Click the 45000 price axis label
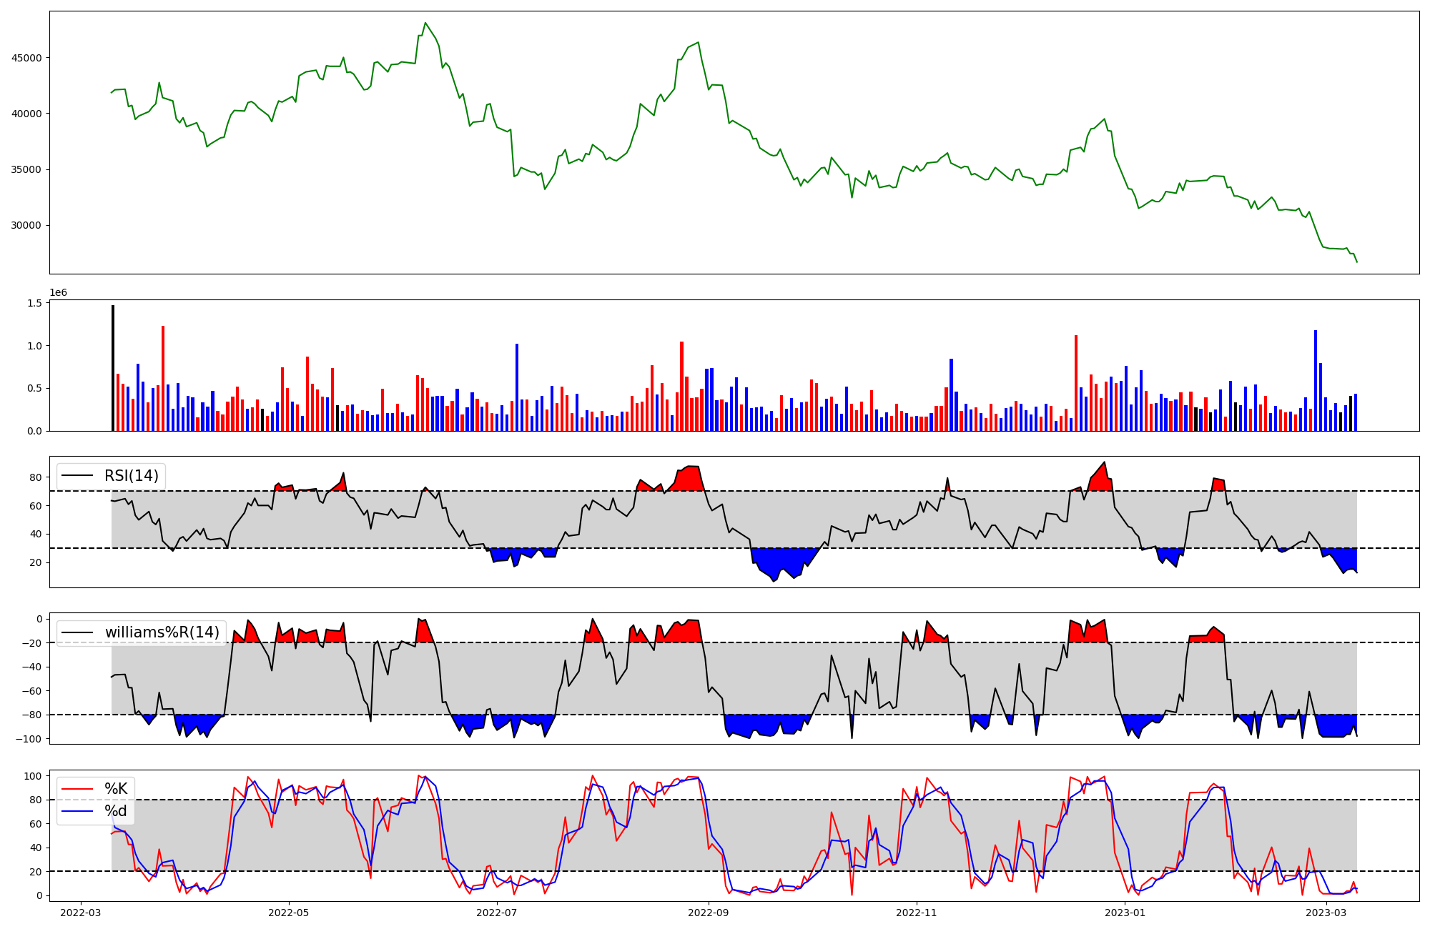The width and height of the screenshot is (1430, 929). pos(26,58)
